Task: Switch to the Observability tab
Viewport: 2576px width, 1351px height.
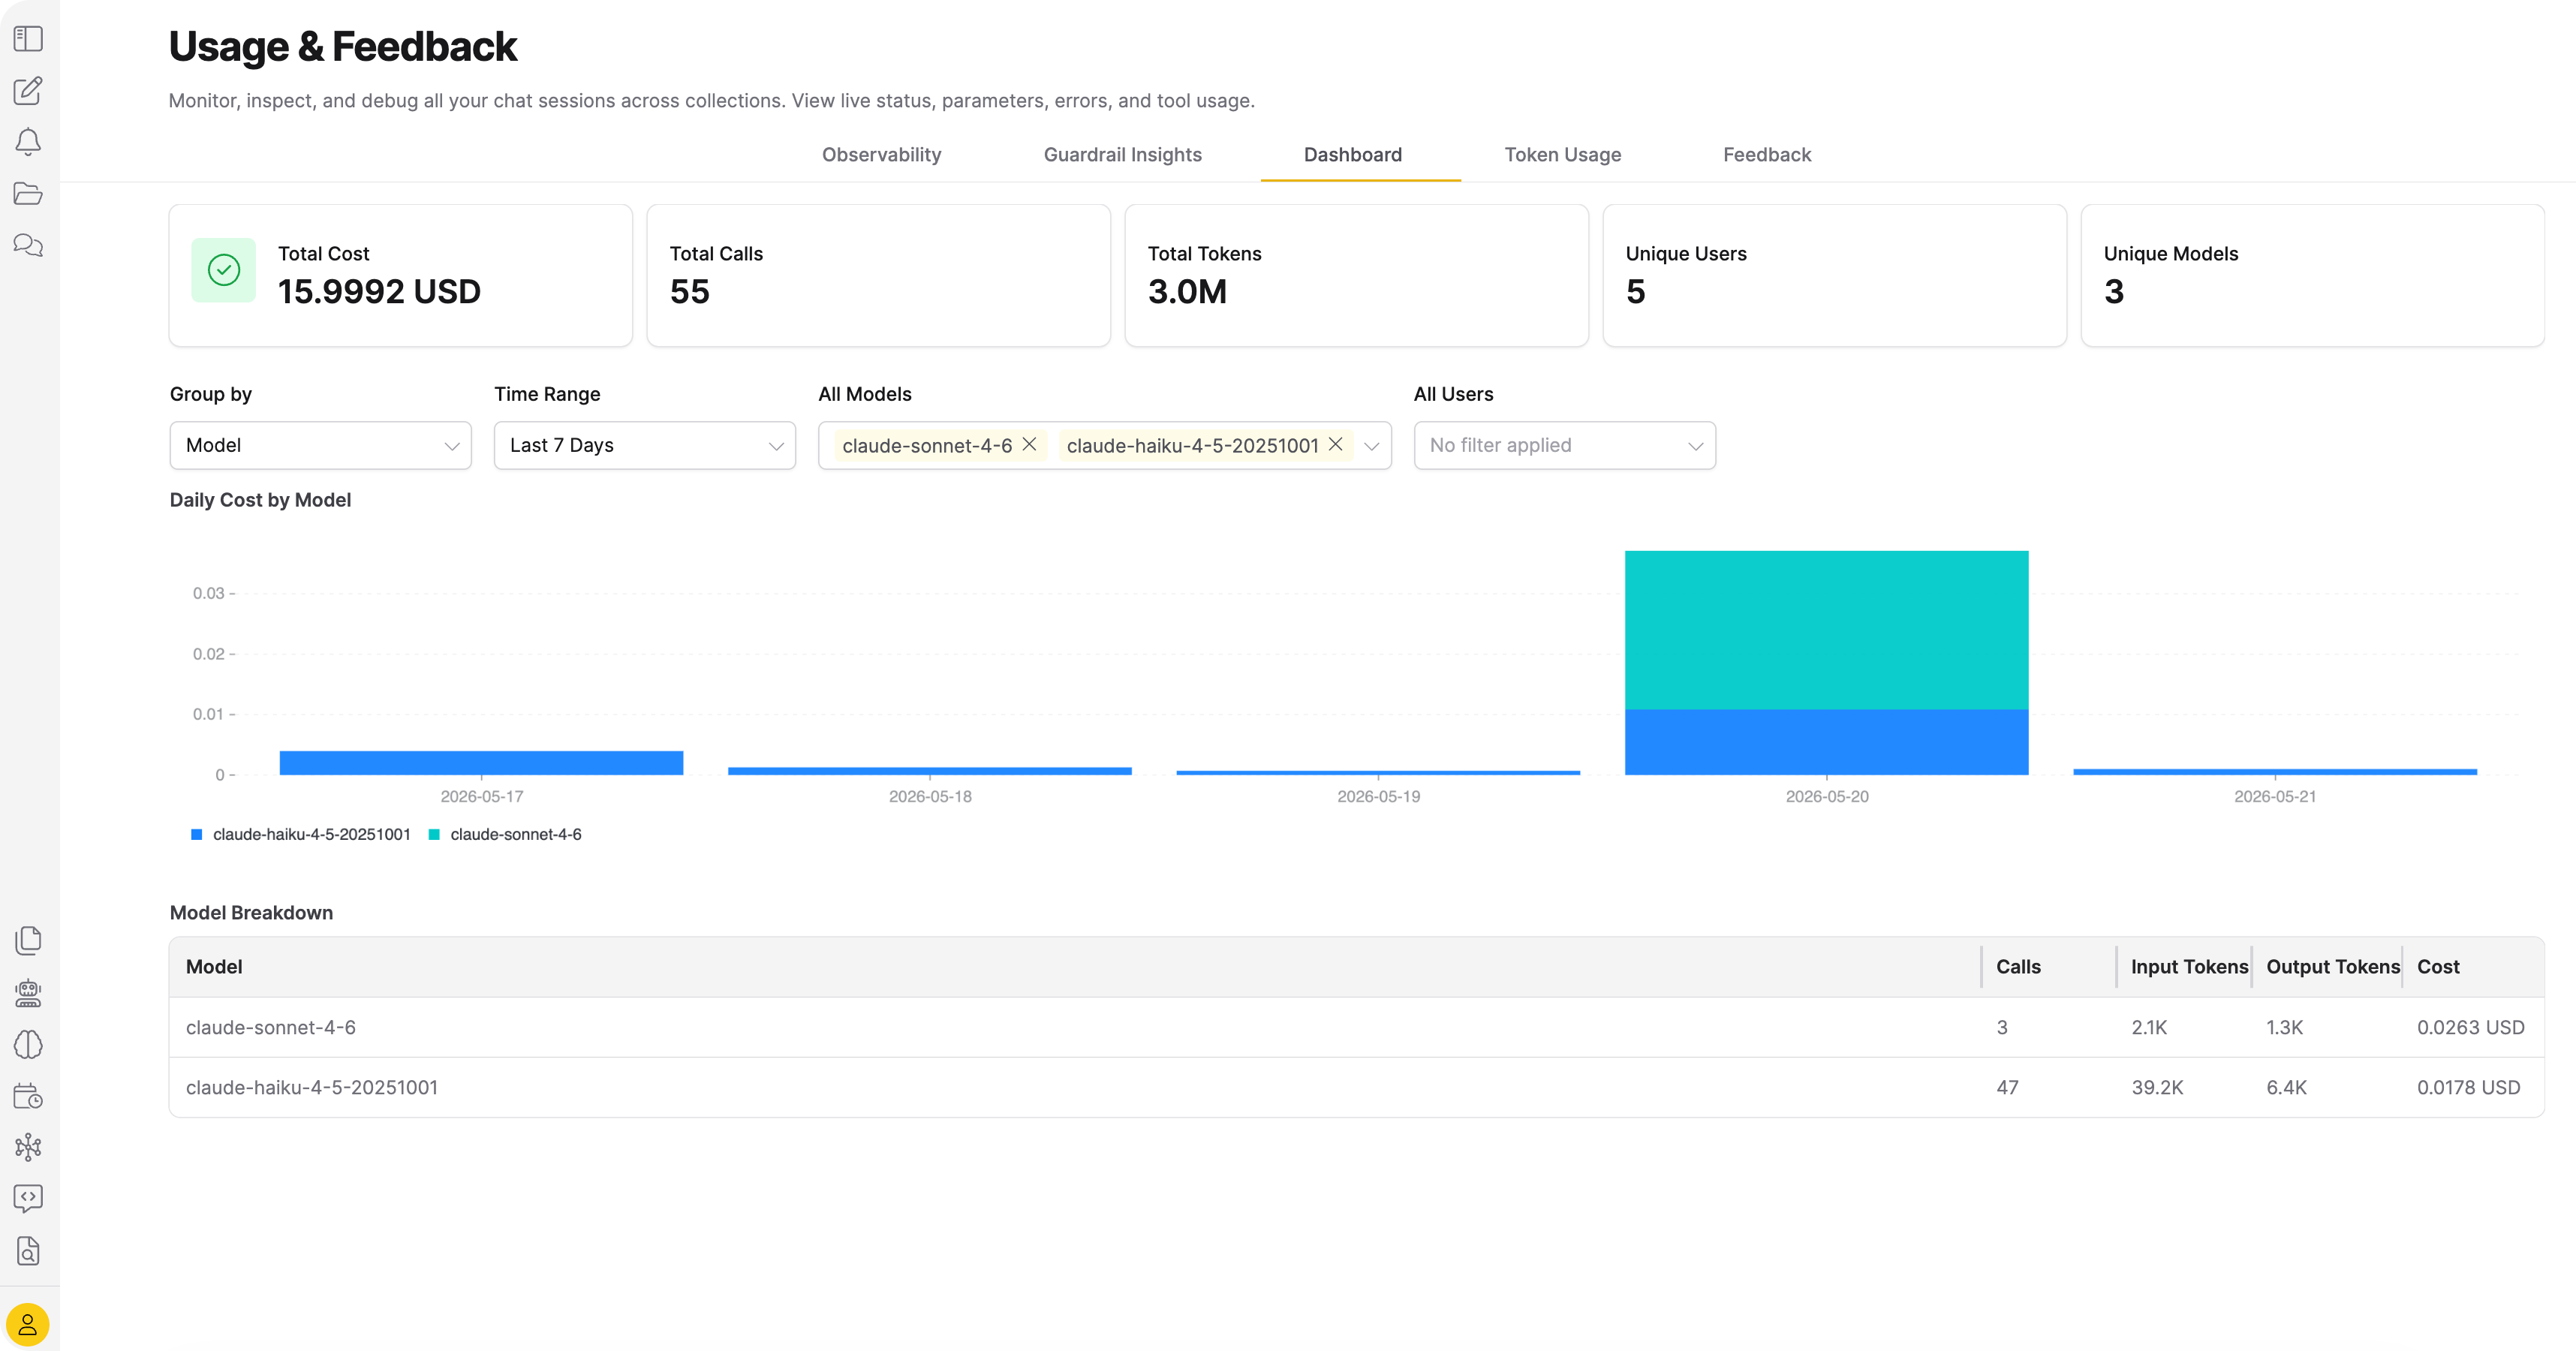Action: 881,155
